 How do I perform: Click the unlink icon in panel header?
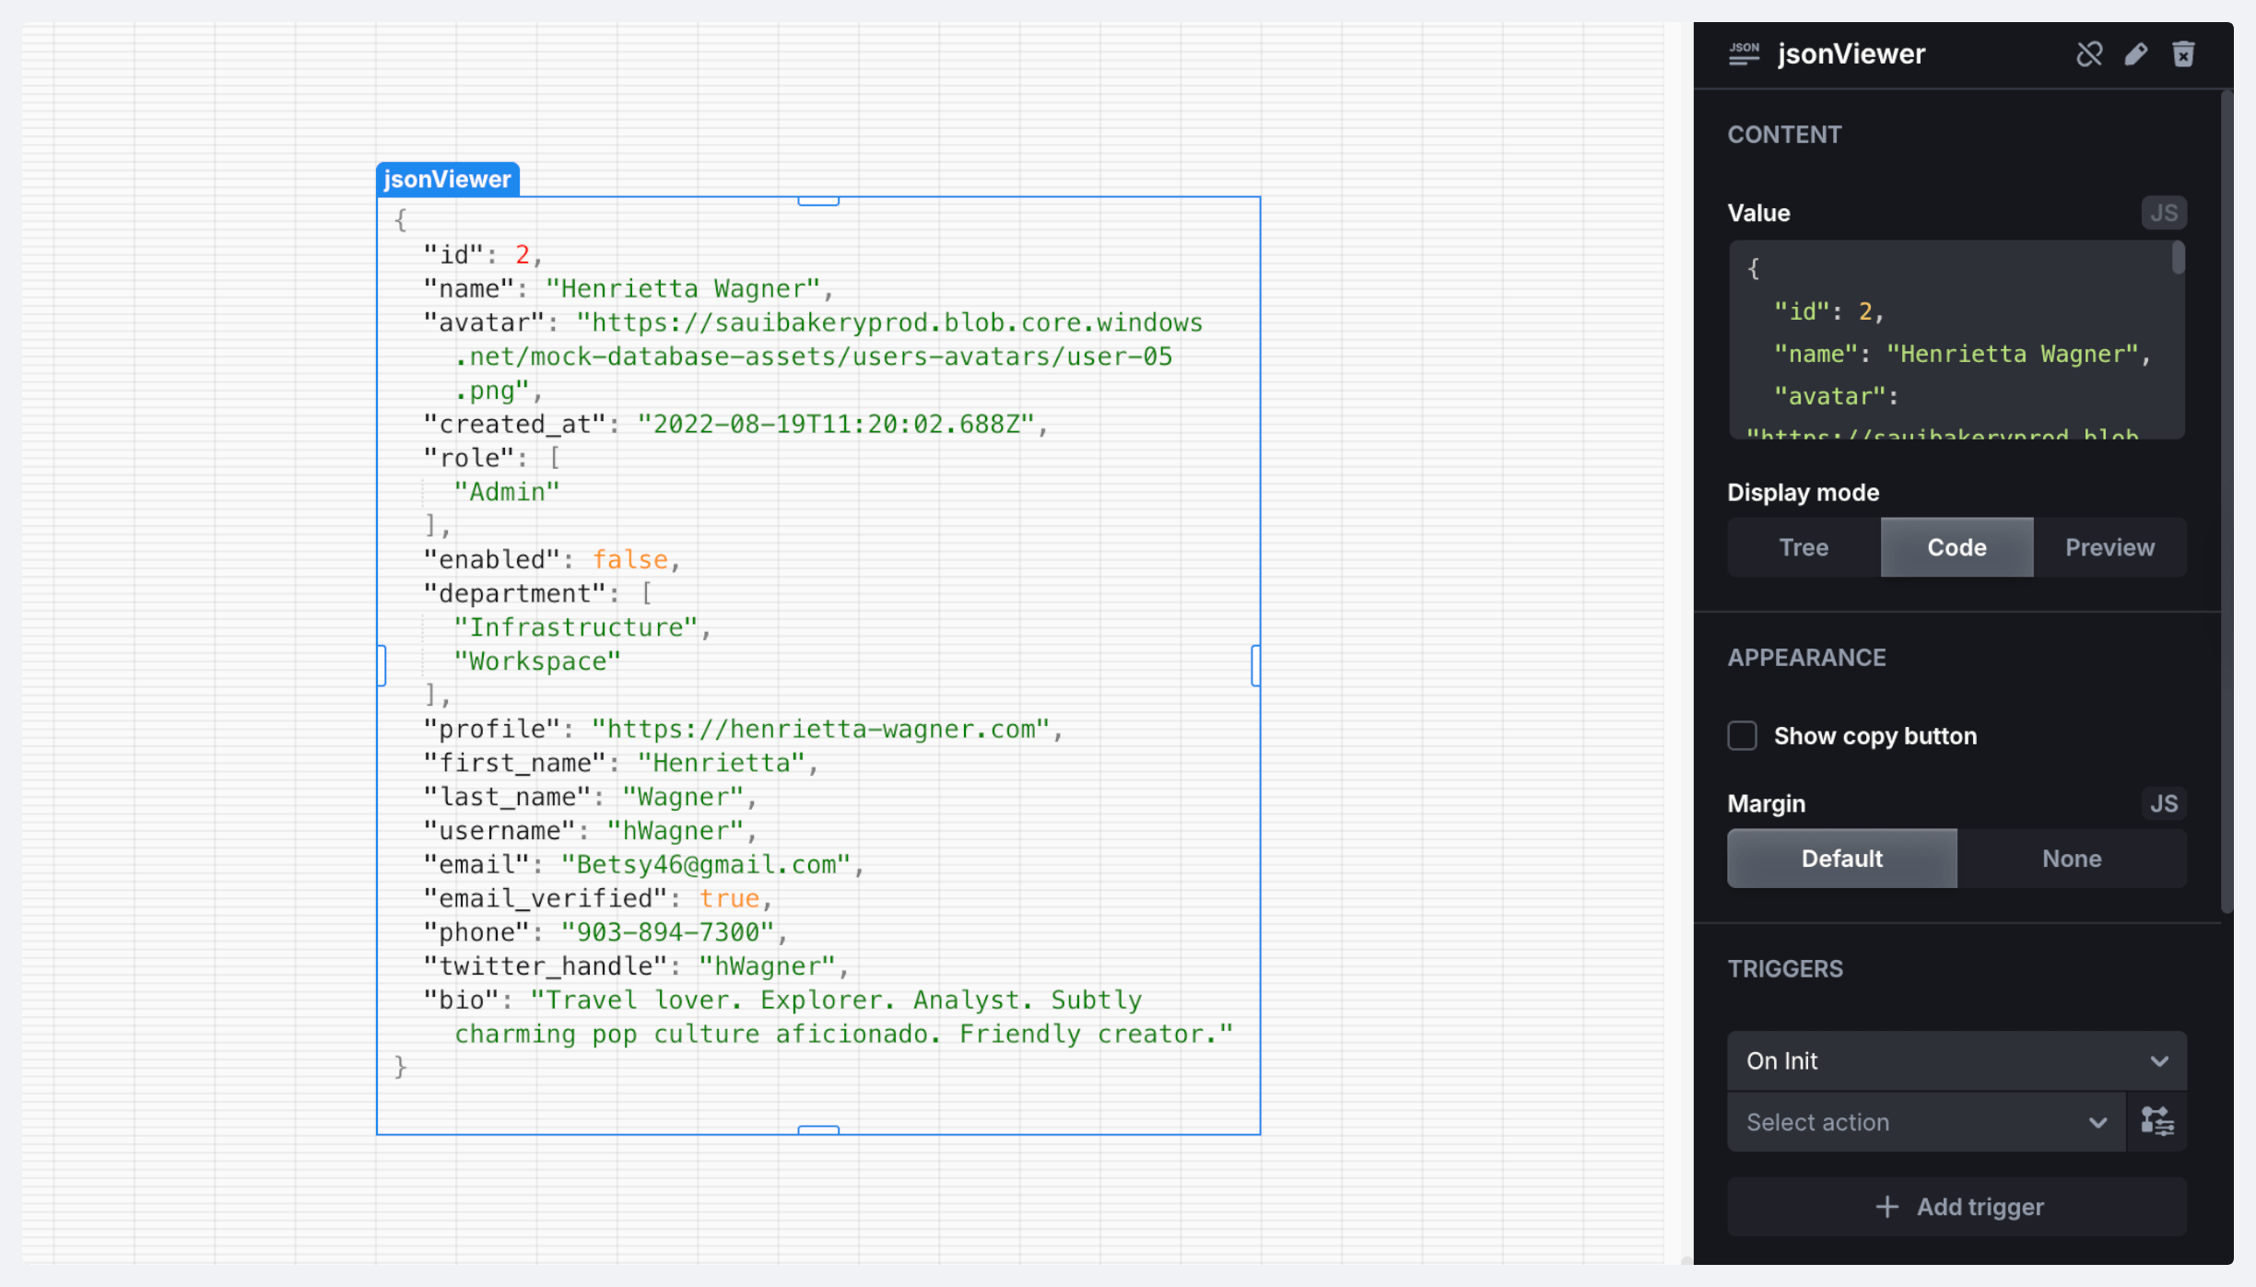click(x=2089, y=54)
